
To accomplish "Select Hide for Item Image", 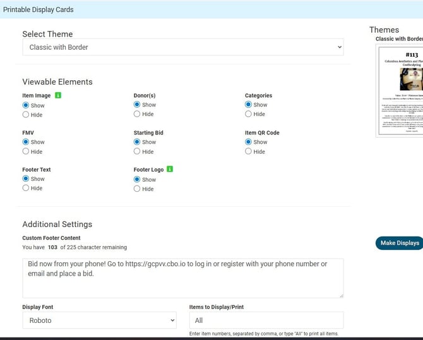I will click(x=26, y=115).
